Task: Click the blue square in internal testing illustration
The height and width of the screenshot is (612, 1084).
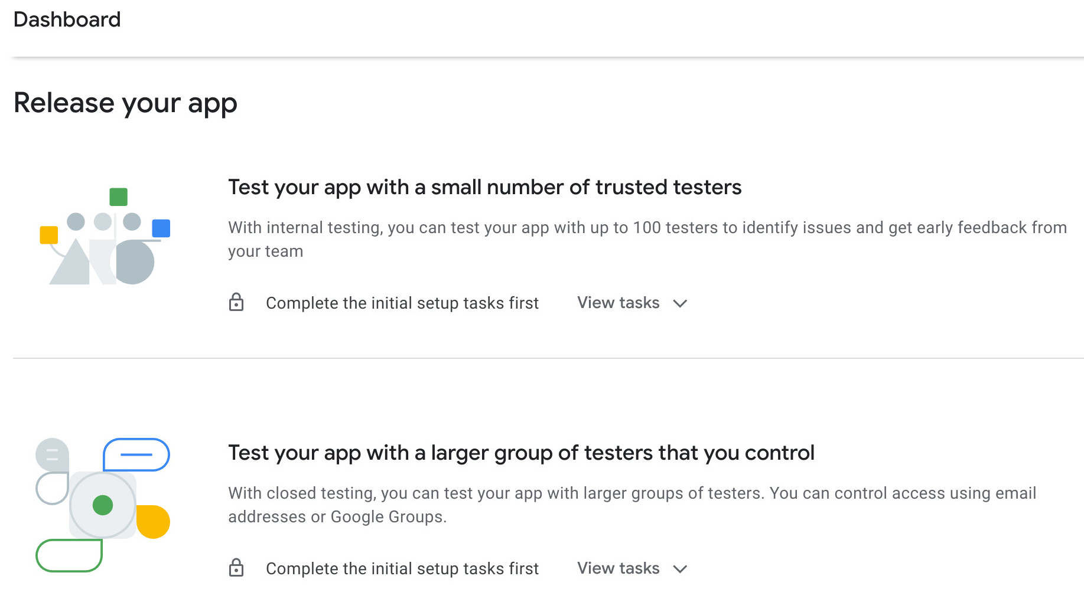Action: (161, 228)
